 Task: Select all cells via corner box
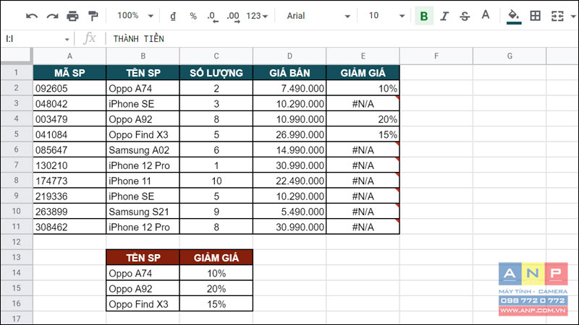tap(16, 56)
